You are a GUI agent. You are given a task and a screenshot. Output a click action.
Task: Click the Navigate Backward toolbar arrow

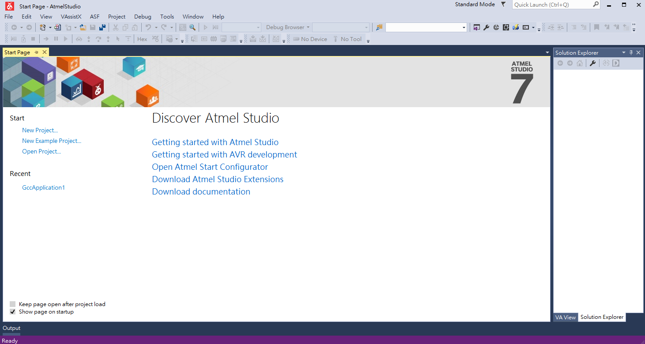pos(14,27)
